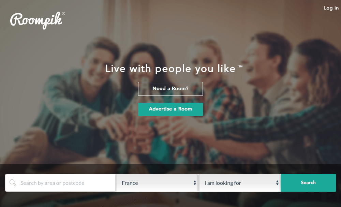
Task: Click the magnifying glass search icon
Action: coord(13,183)
